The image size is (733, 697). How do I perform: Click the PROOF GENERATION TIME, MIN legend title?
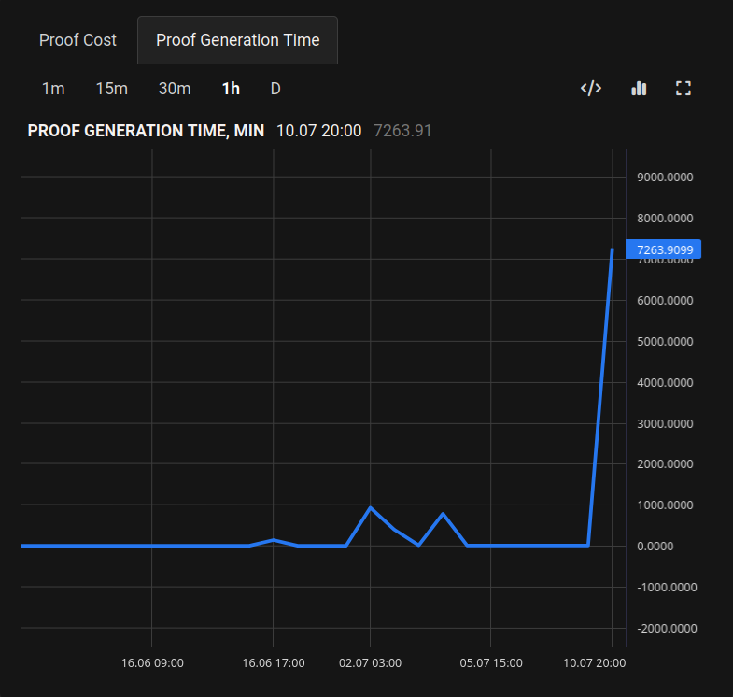click(146, 131)
